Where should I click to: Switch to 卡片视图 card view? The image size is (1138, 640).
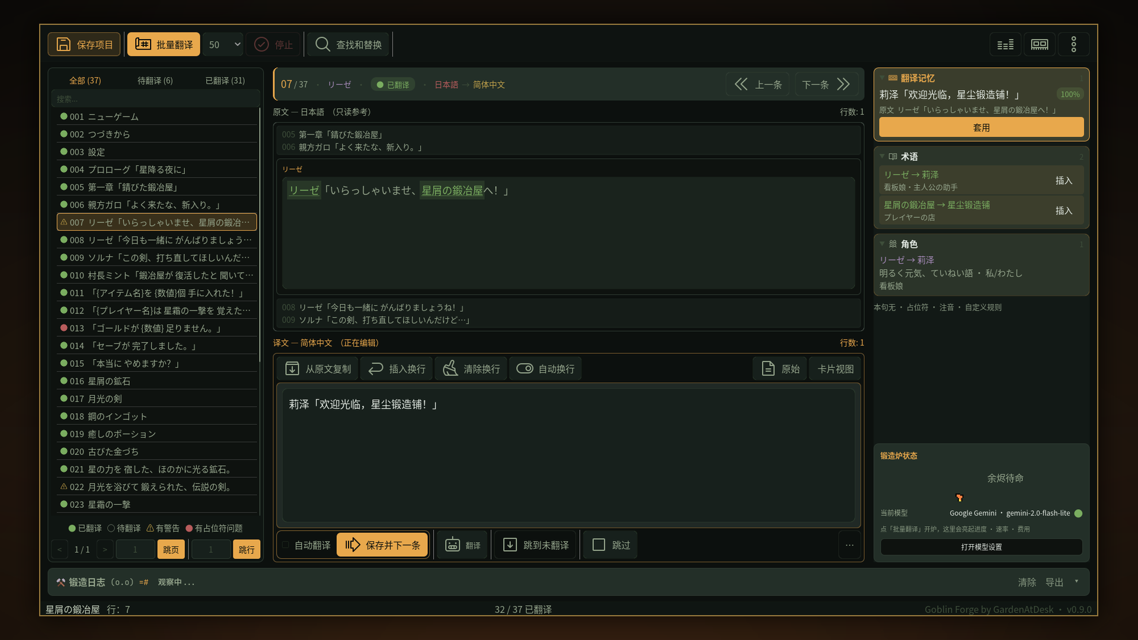835,369
